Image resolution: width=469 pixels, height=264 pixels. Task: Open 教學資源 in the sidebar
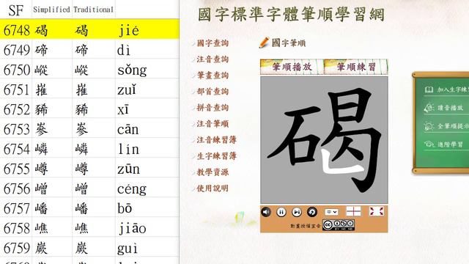(213, 172)
